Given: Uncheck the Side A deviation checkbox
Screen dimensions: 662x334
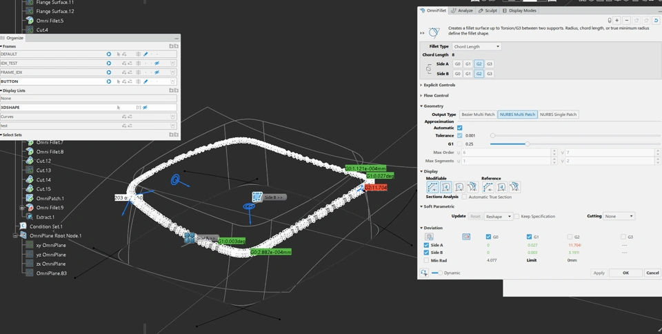Looking at the screenshot, I should tap(426, 245).
